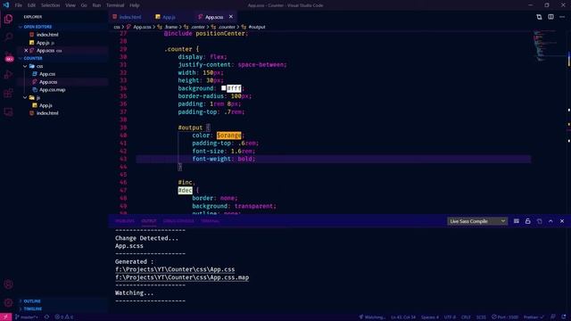Close the bottom output panel

[562, 221]
